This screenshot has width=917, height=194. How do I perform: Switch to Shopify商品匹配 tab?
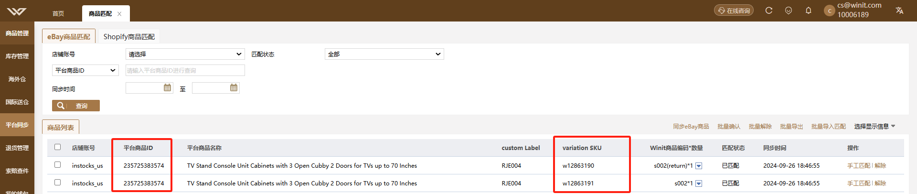click(129, 36)
